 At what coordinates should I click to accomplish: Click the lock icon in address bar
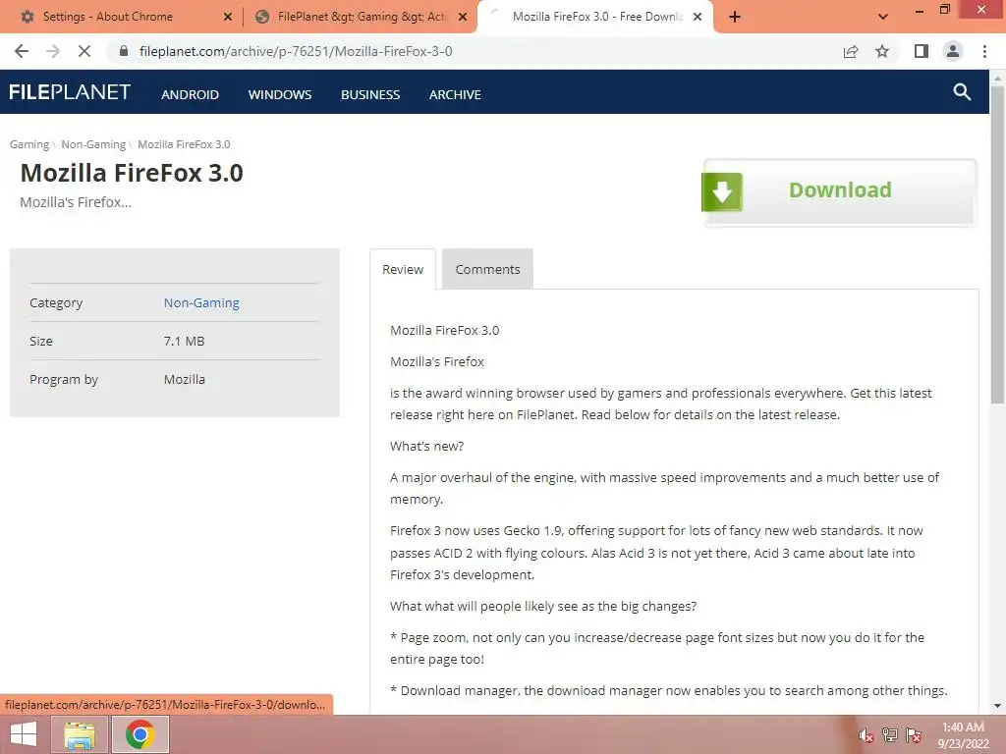(124, 51)
